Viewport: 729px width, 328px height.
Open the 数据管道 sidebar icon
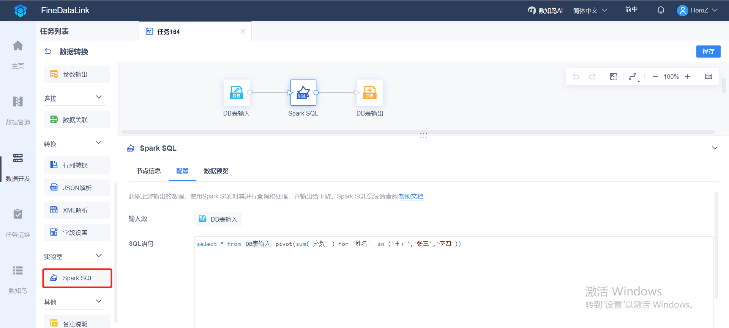(x=18, y=102)
